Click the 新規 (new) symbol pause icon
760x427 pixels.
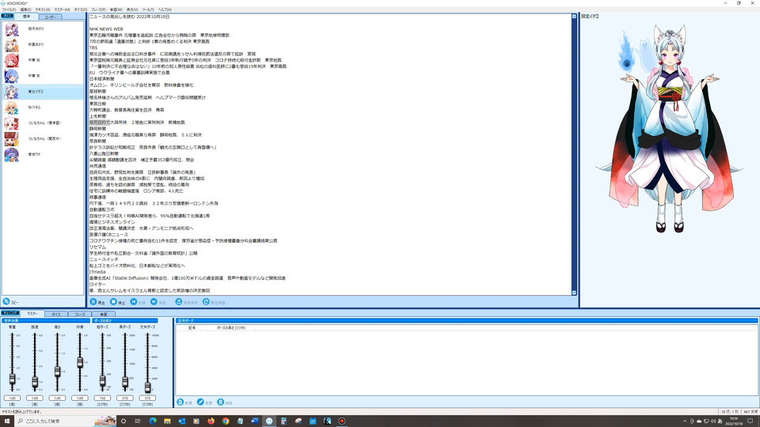tap(180, 402)
